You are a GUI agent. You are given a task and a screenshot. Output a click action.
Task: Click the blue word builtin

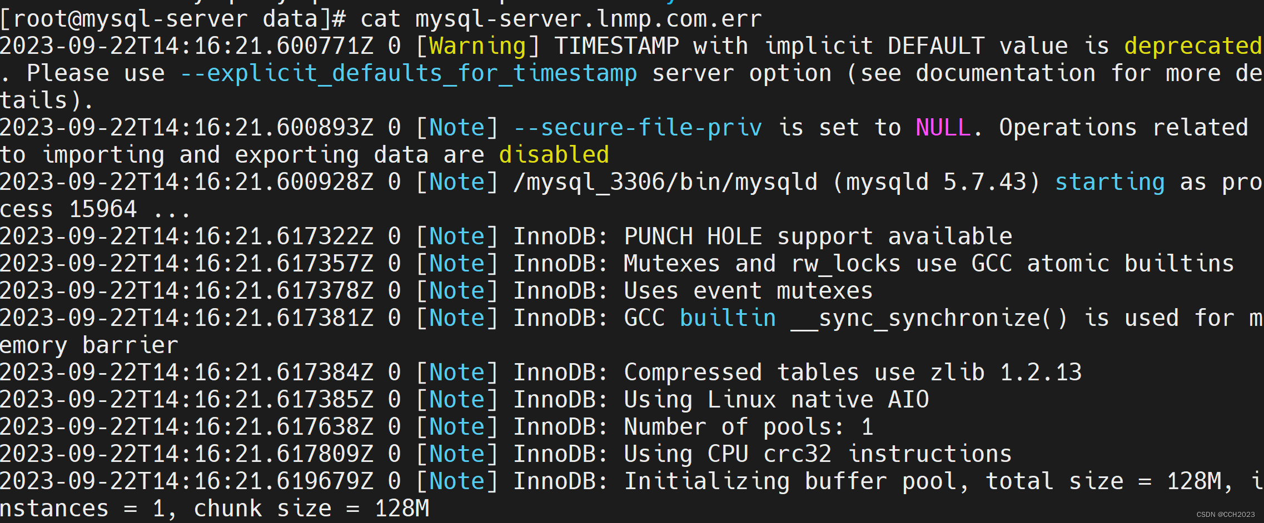728,318
